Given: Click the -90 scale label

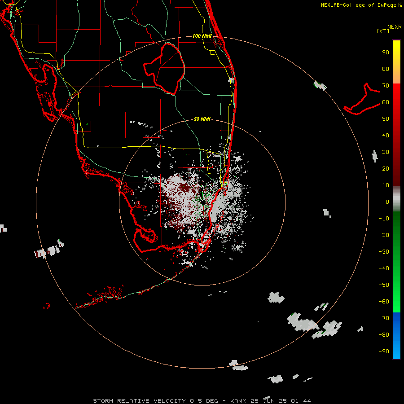Looking at the screenshot, I should click(384, 351).
